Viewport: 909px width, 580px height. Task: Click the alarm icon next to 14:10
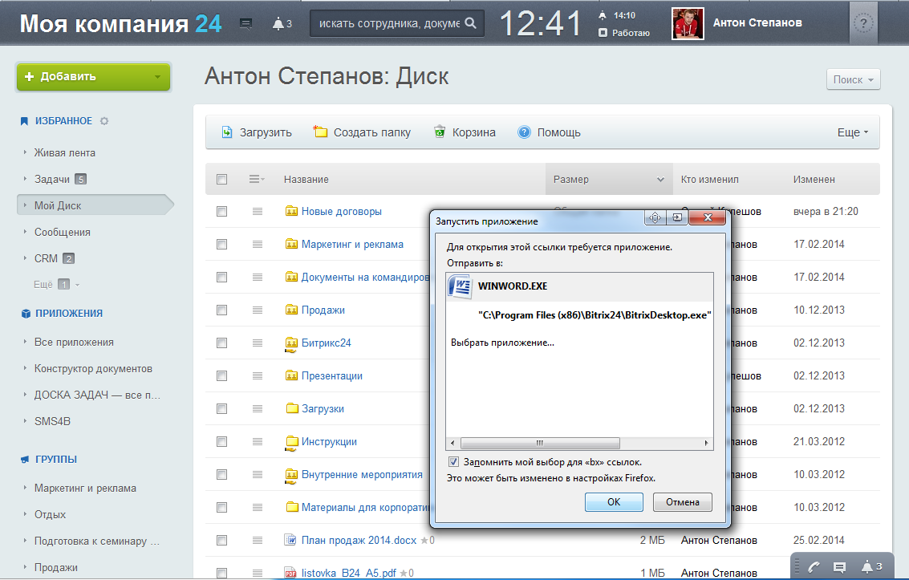coord(603,15)
